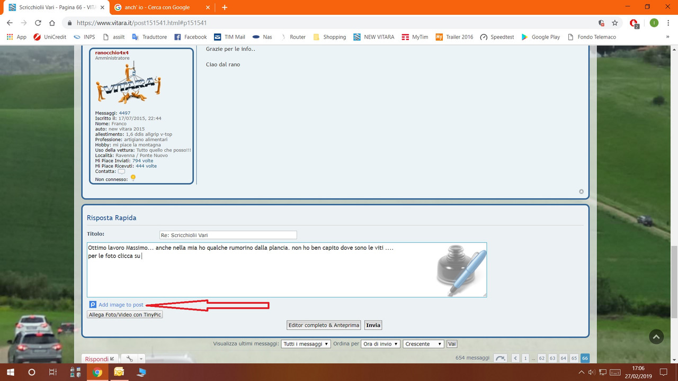The image size is (678, 381).
Task: Open the Windows notification center
Action: (x=663, y=372)
